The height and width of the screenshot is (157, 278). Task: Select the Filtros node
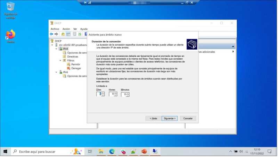pos(71,60)
